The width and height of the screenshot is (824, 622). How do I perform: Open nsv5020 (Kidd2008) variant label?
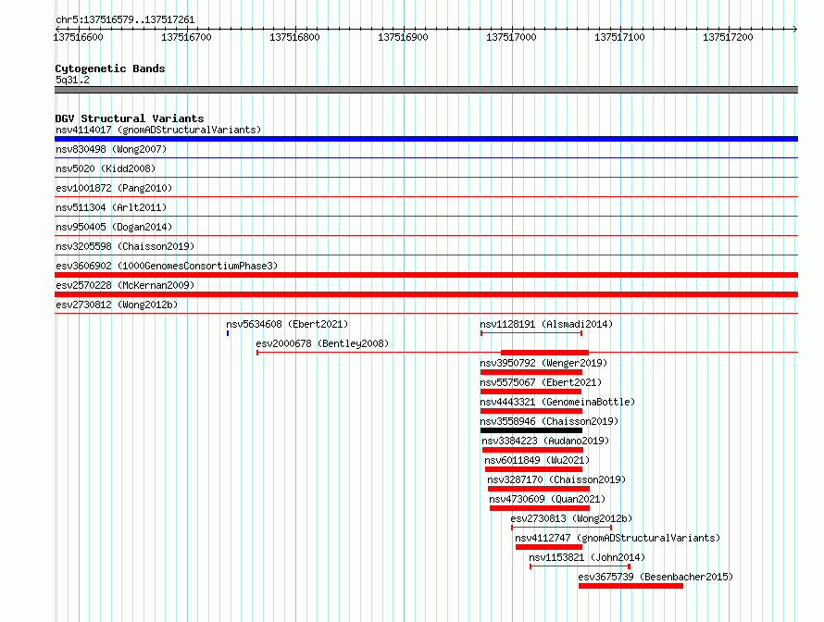106,168
